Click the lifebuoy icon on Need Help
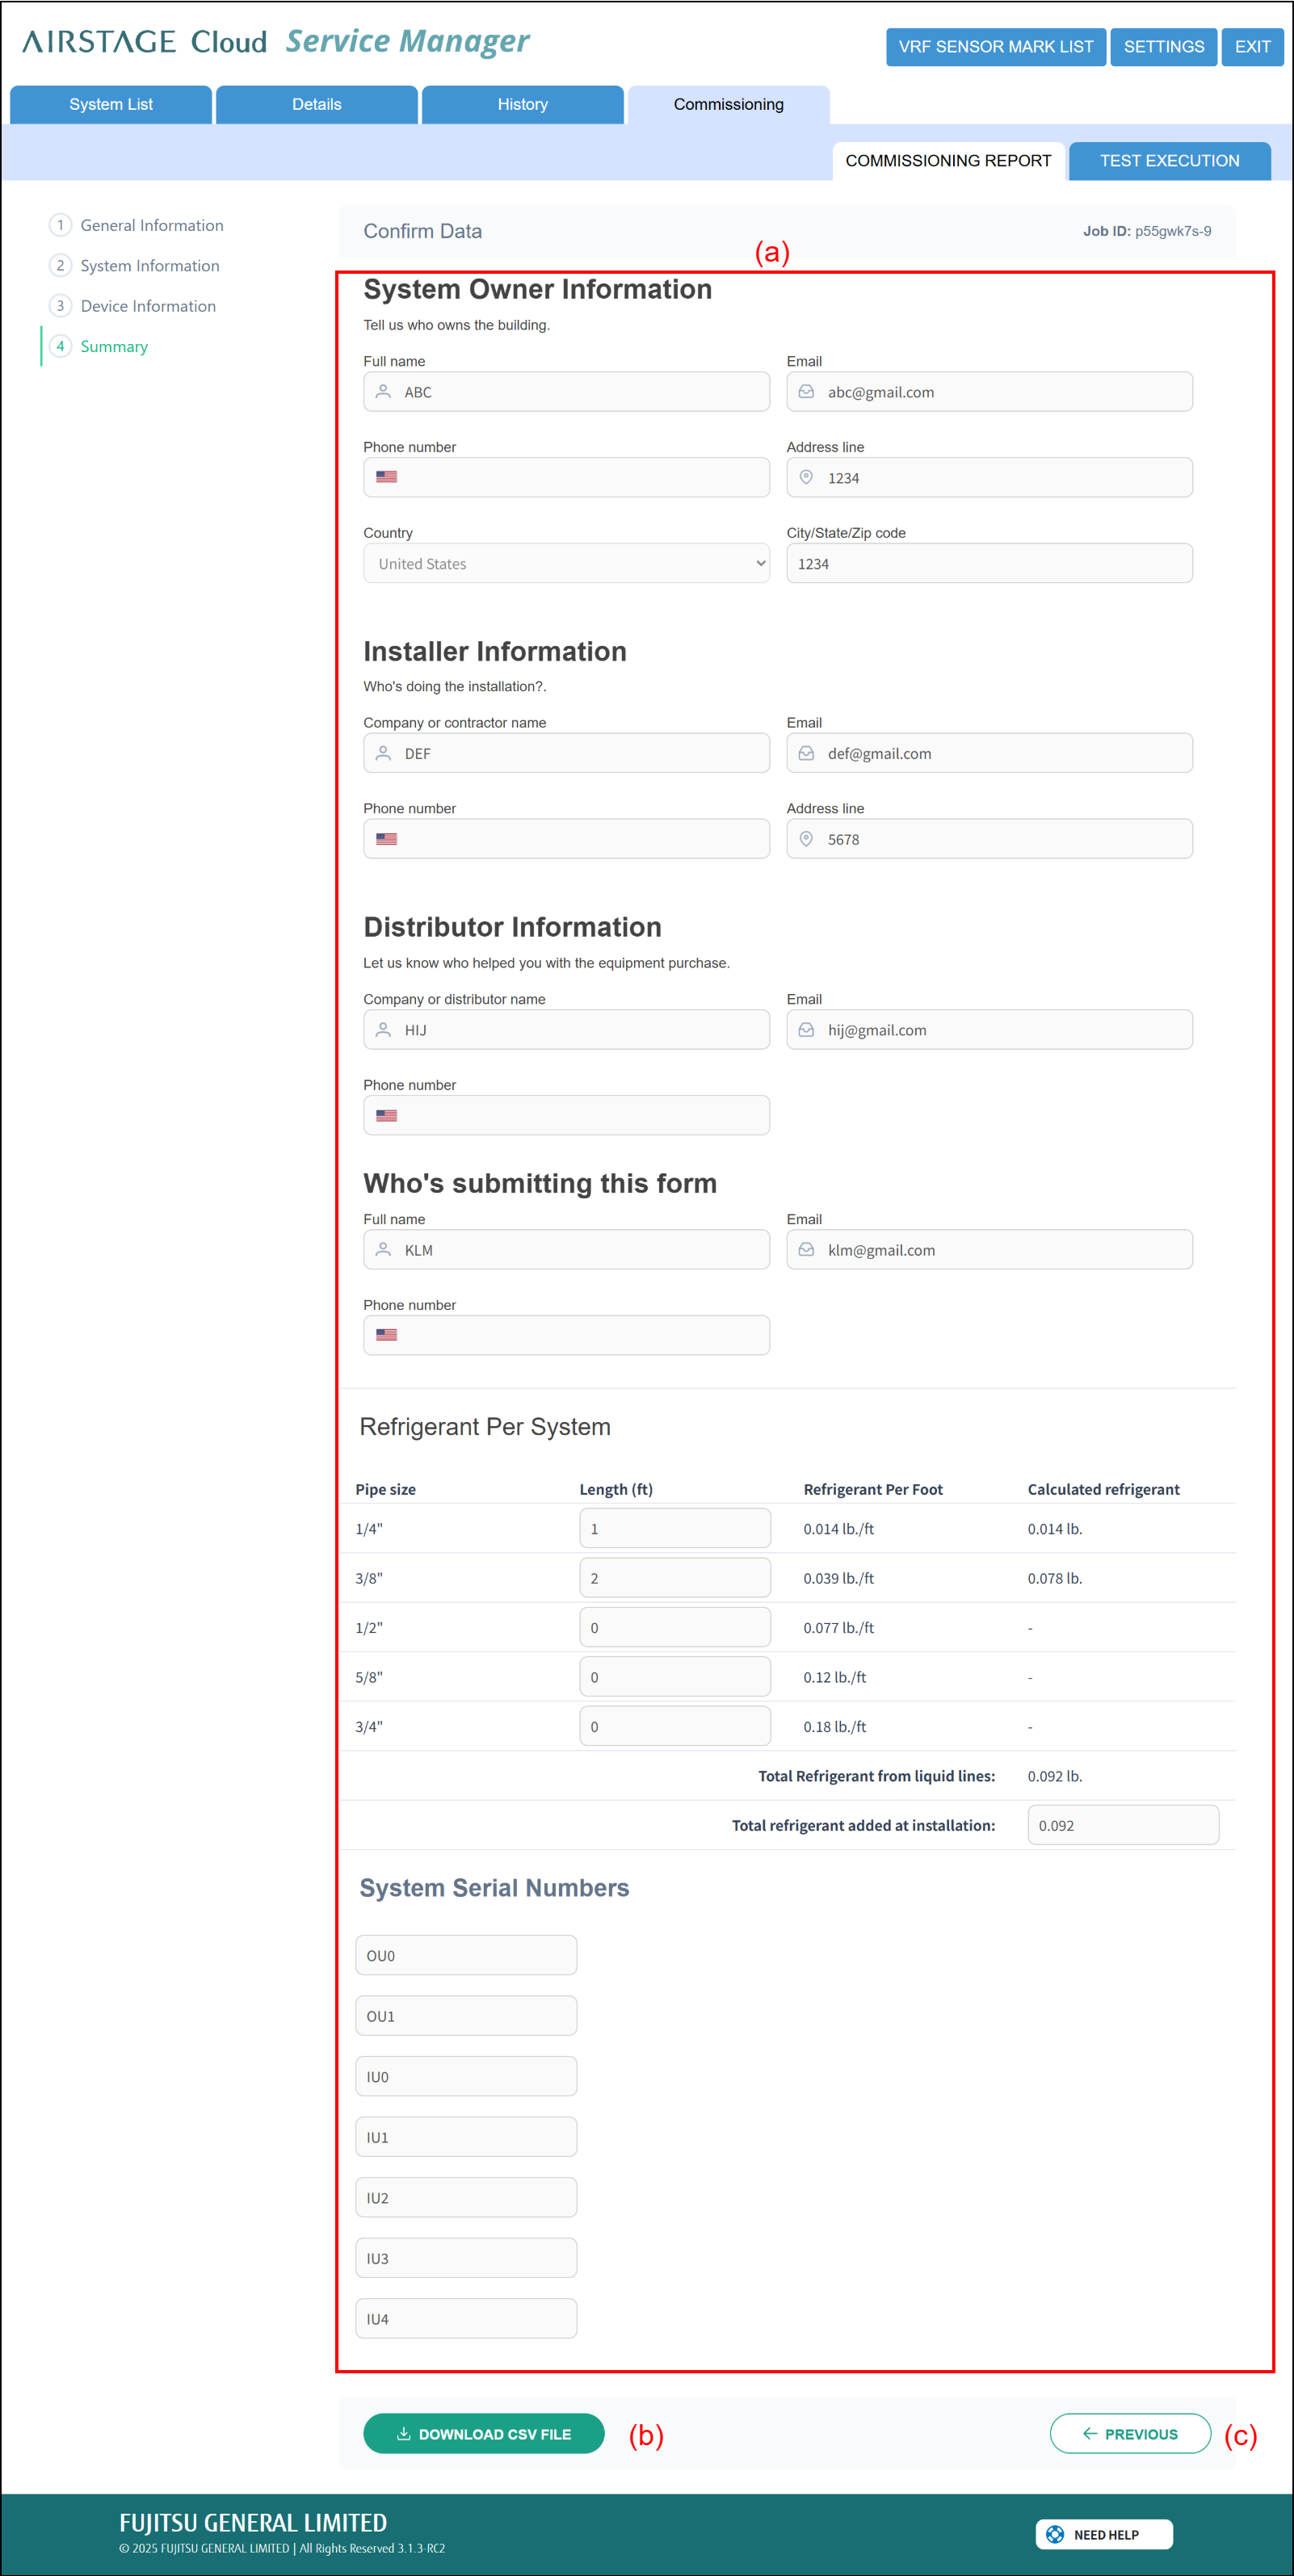Viewport: 1294px width, 2576px height. tap(1055, 2534)
